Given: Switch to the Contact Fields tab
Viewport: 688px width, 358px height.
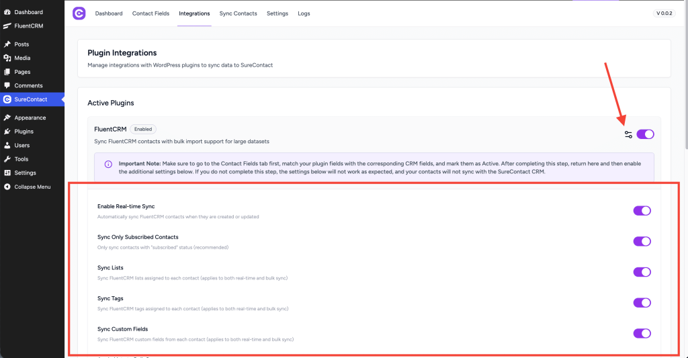Looking at the screenshot, I should [150, 13].
